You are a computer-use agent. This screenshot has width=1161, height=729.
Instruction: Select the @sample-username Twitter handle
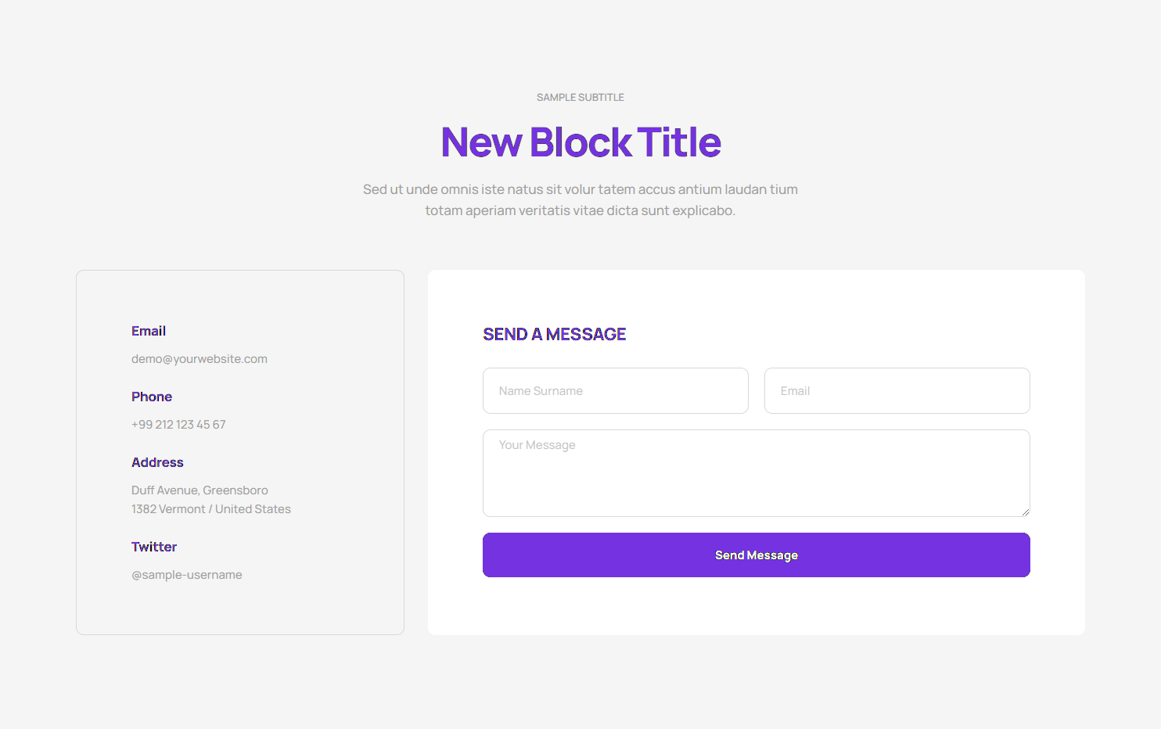pyautogui.click(x=187, y=575)
